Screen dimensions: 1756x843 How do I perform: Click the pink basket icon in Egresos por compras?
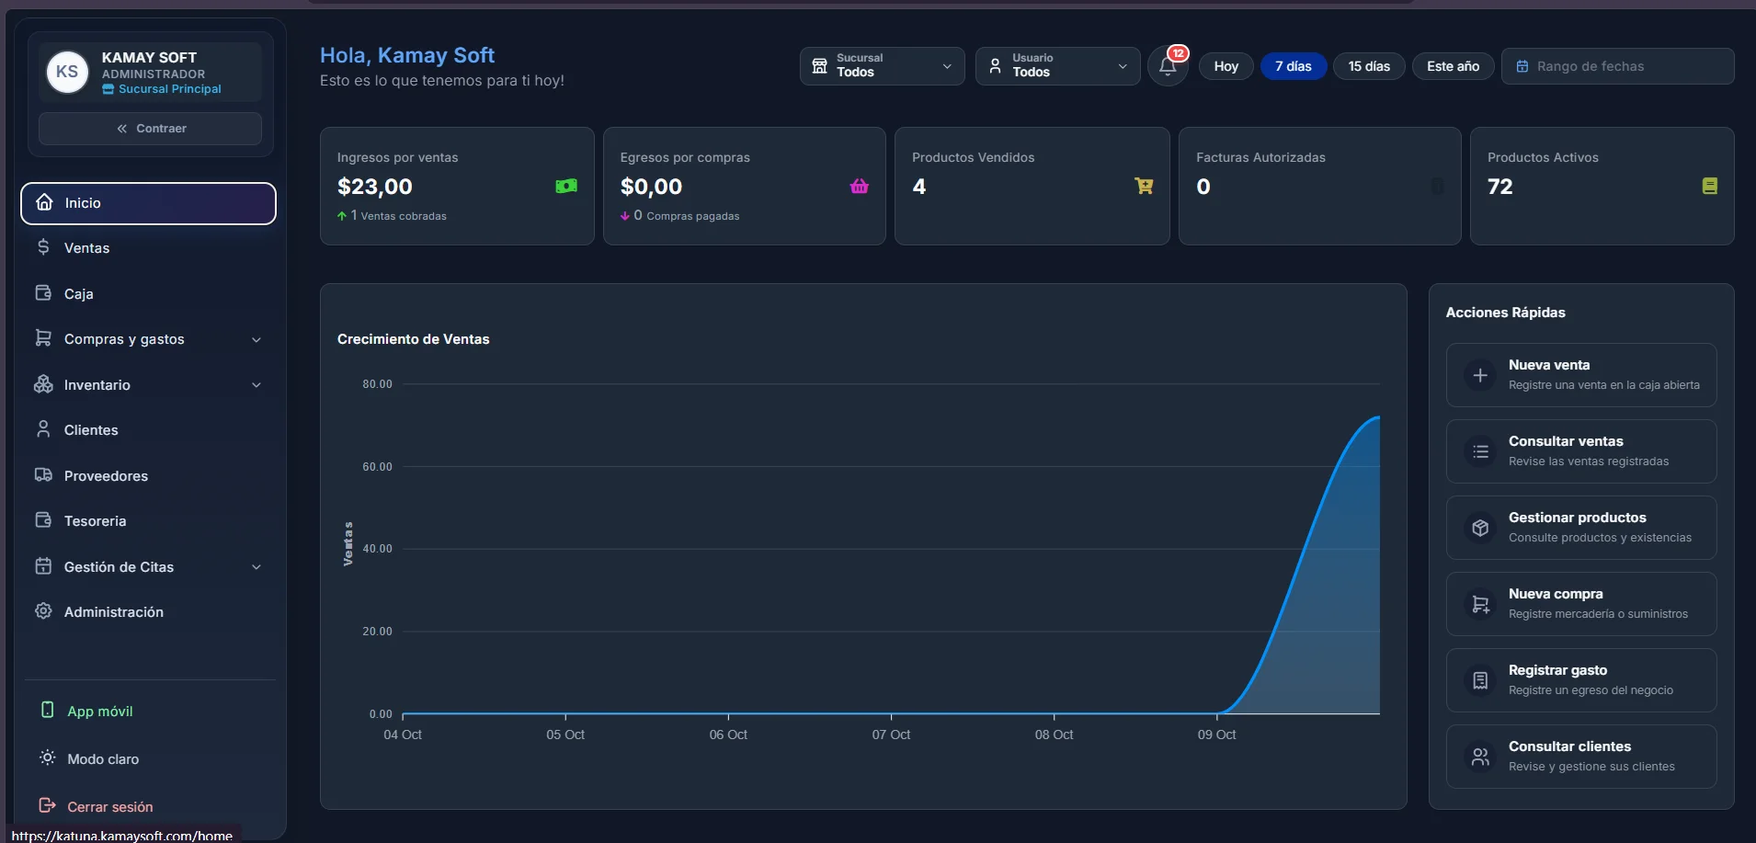click(x=860, y=186)
